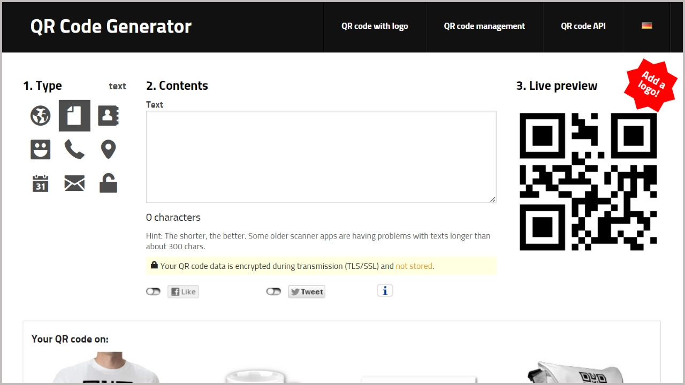Choose the location pin QR type icon

pos(108,150)
